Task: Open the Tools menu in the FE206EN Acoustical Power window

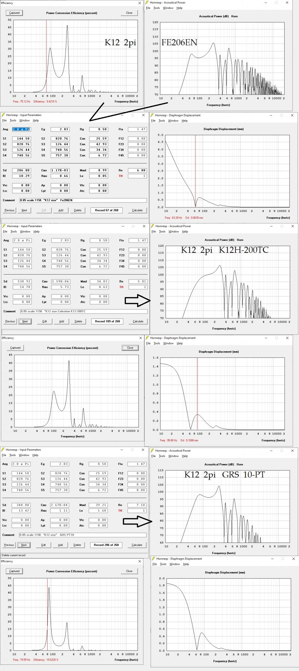Action: tap(157, 8)
